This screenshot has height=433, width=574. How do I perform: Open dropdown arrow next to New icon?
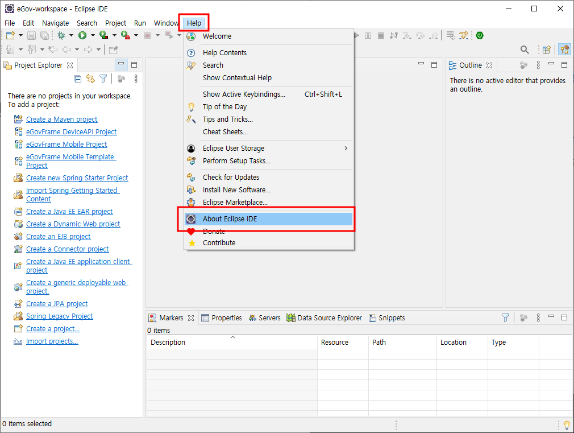tap(20, 36)
